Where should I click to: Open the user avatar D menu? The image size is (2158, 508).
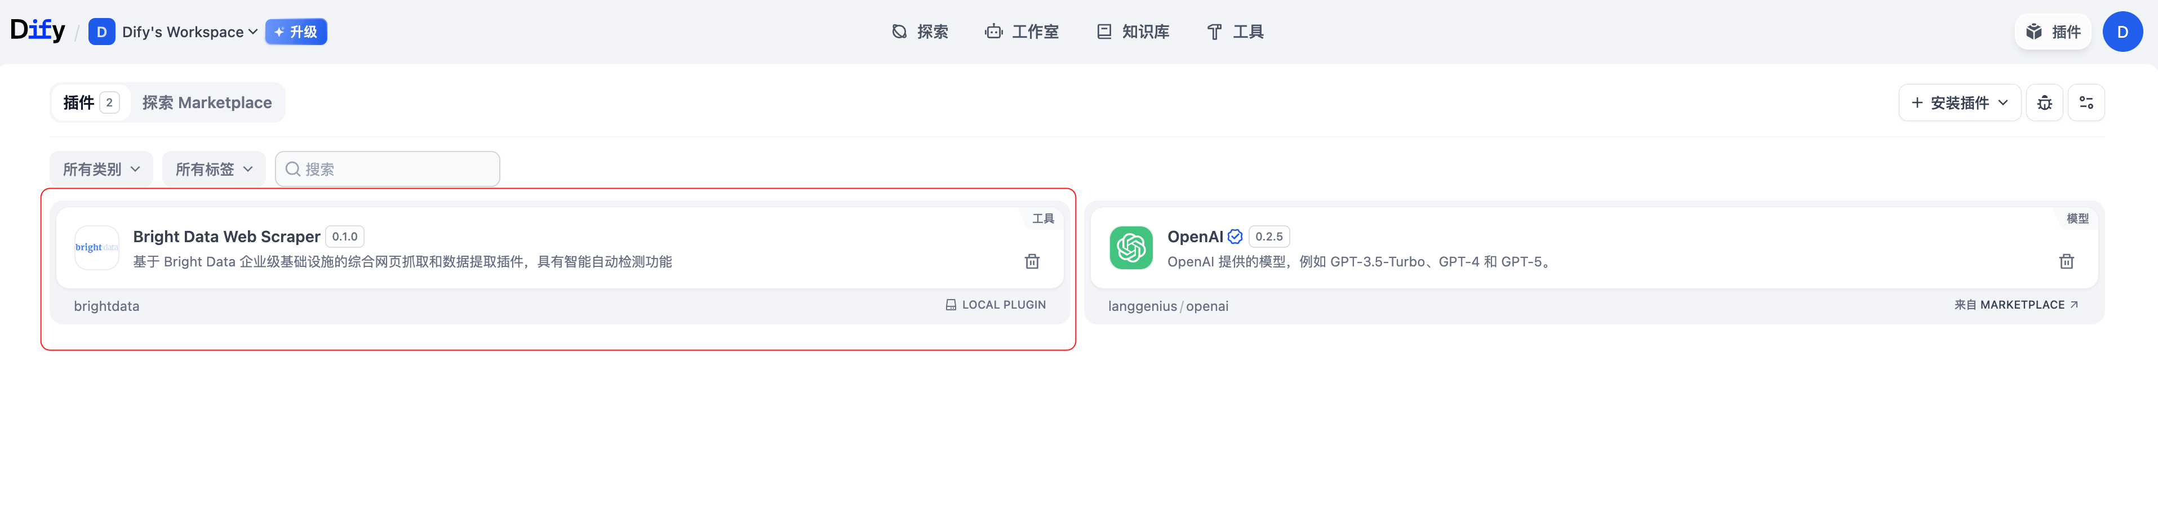tap(2122, 32)
